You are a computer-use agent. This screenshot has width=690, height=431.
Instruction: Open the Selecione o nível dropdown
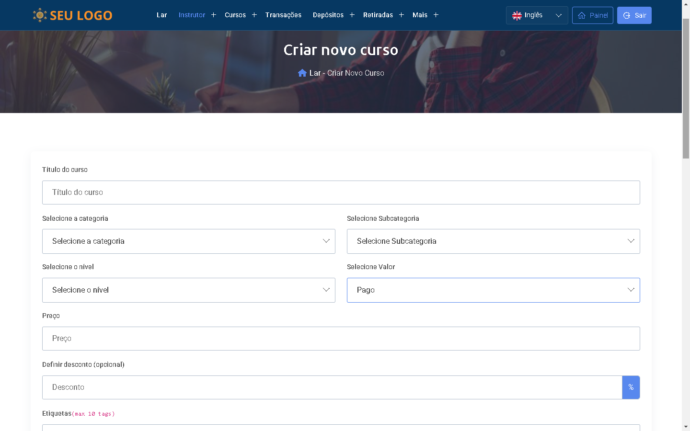click(x=188, y=290)
